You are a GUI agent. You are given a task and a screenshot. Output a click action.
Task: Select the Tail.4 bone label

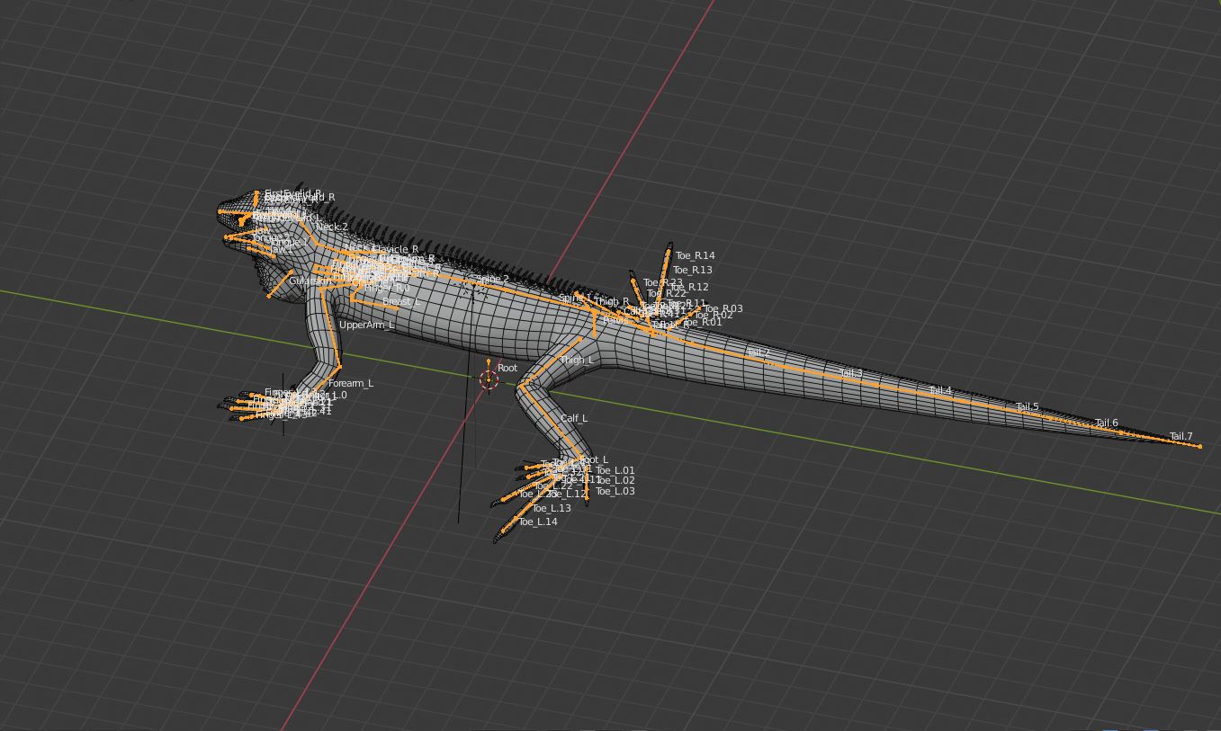click(x=940, y=391)
